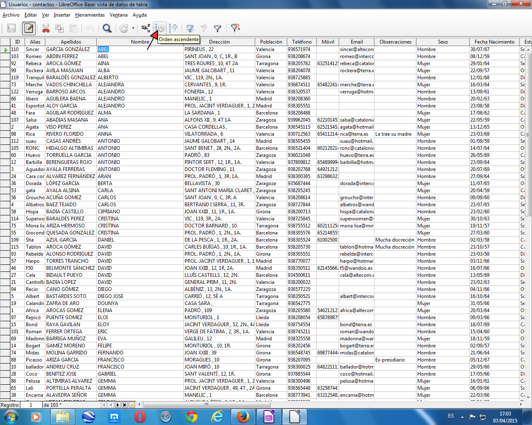
Task: Click the horizontal scrollbar thumb
Action: click(206, 405)
